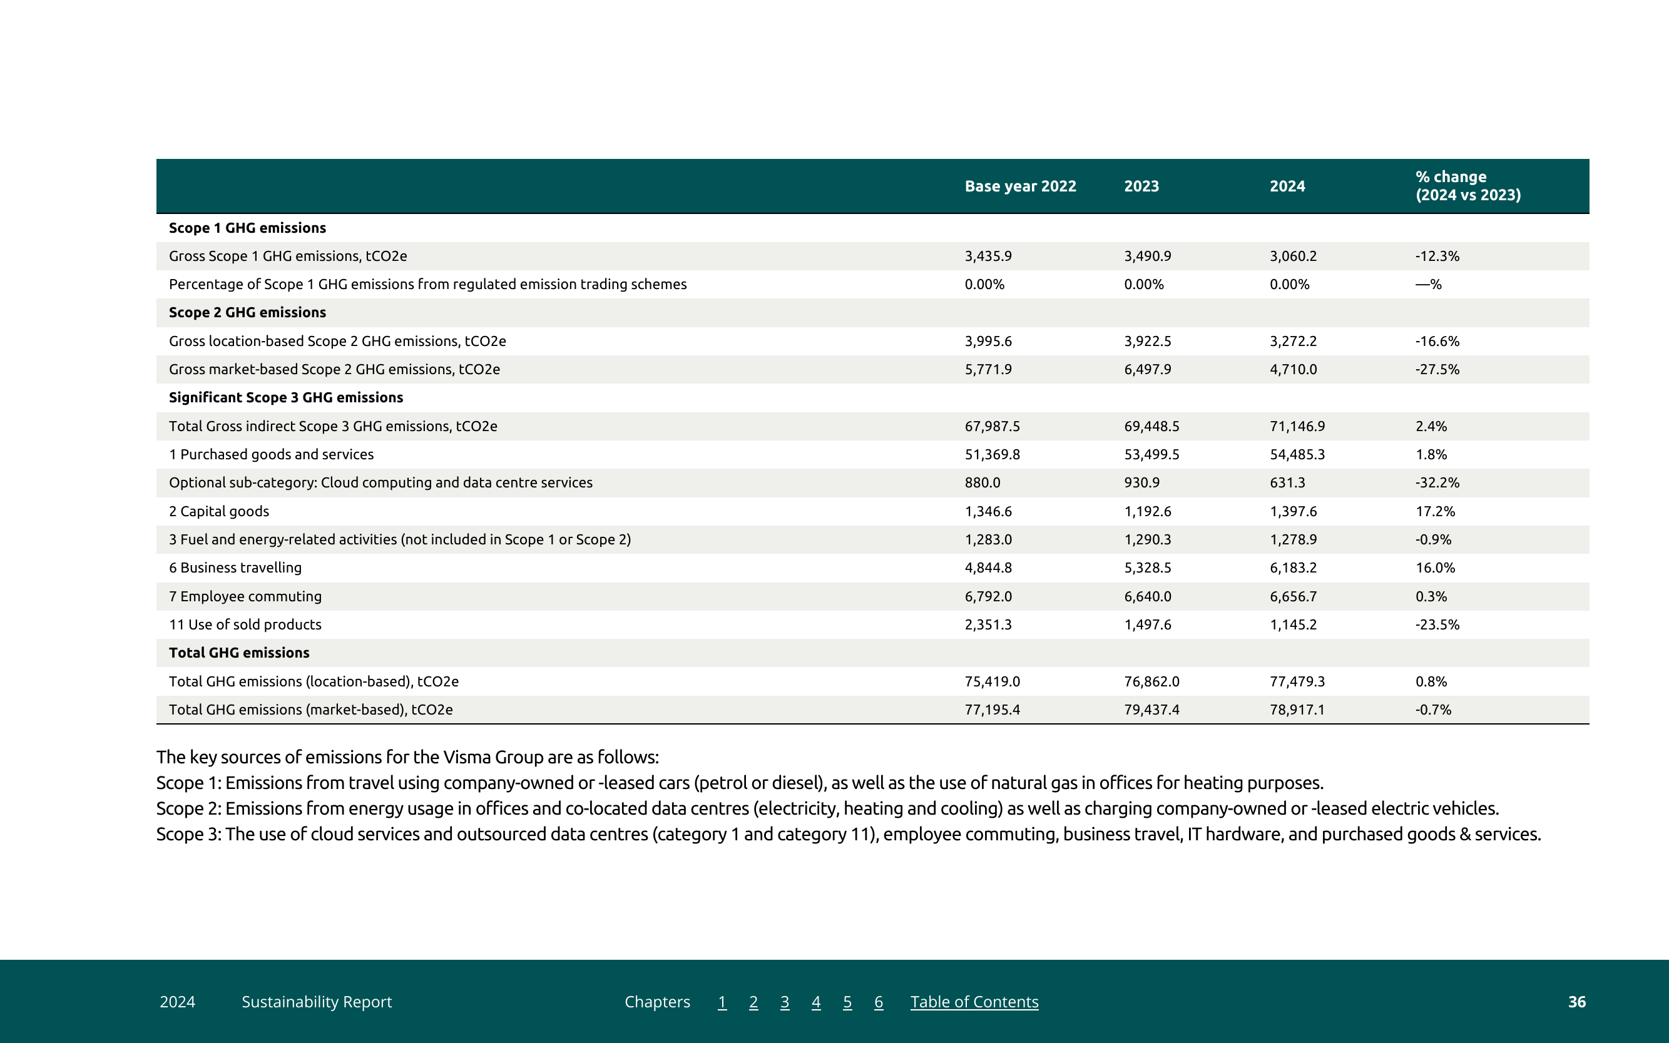The width and height of the screenshot is (1669, 1043).
Task: Click the 53,499.5 purchased goods value
Action: 1151,455
